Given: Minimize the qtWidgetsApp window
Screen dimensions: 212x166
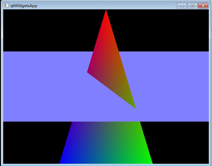Looking at the screenshot, I should coord(182,6).
